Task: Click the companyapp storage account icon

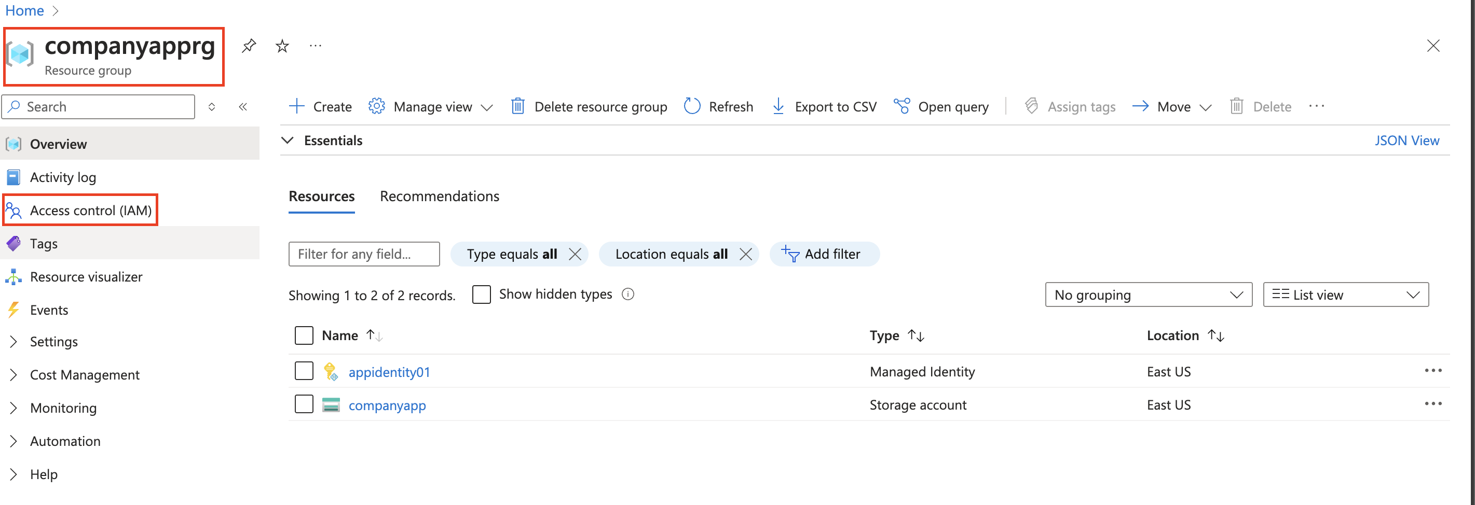Action: point(331,405)
